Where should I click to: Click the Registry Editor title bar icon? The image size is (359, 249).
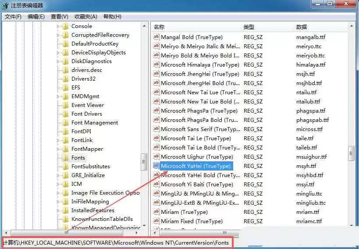click(x=5, y=6)
